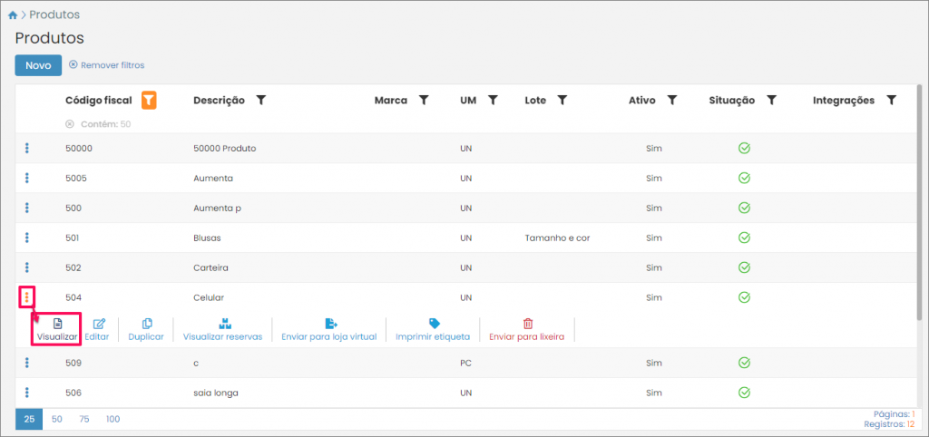Click the Novo button
Image resolution: width=929 pixels, height=437 pixels.
click(38, 65)
